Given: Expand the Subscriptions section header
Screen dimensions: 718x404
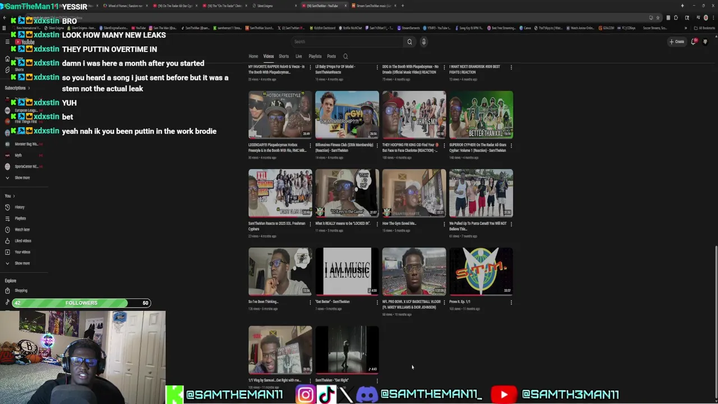Looking at the screenshot, I should point(17,88).
